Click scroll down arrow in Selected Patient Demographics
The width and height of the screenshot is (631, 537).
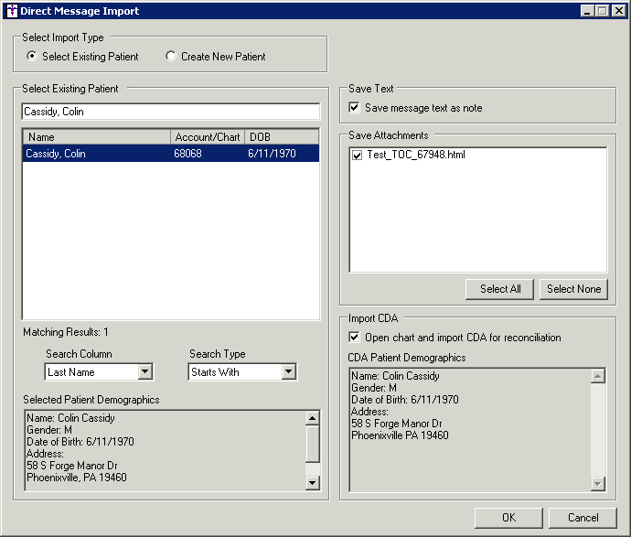[x=312, y=482]
